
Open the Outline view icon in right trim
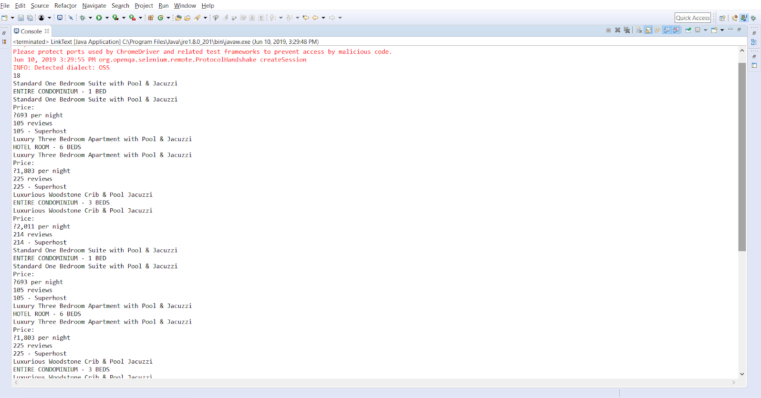tap(754, 42)
